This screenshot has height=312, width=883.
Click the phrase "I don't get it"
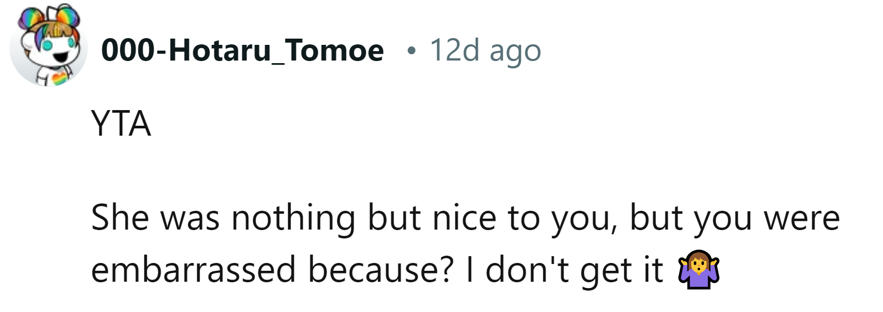(565, 269)
